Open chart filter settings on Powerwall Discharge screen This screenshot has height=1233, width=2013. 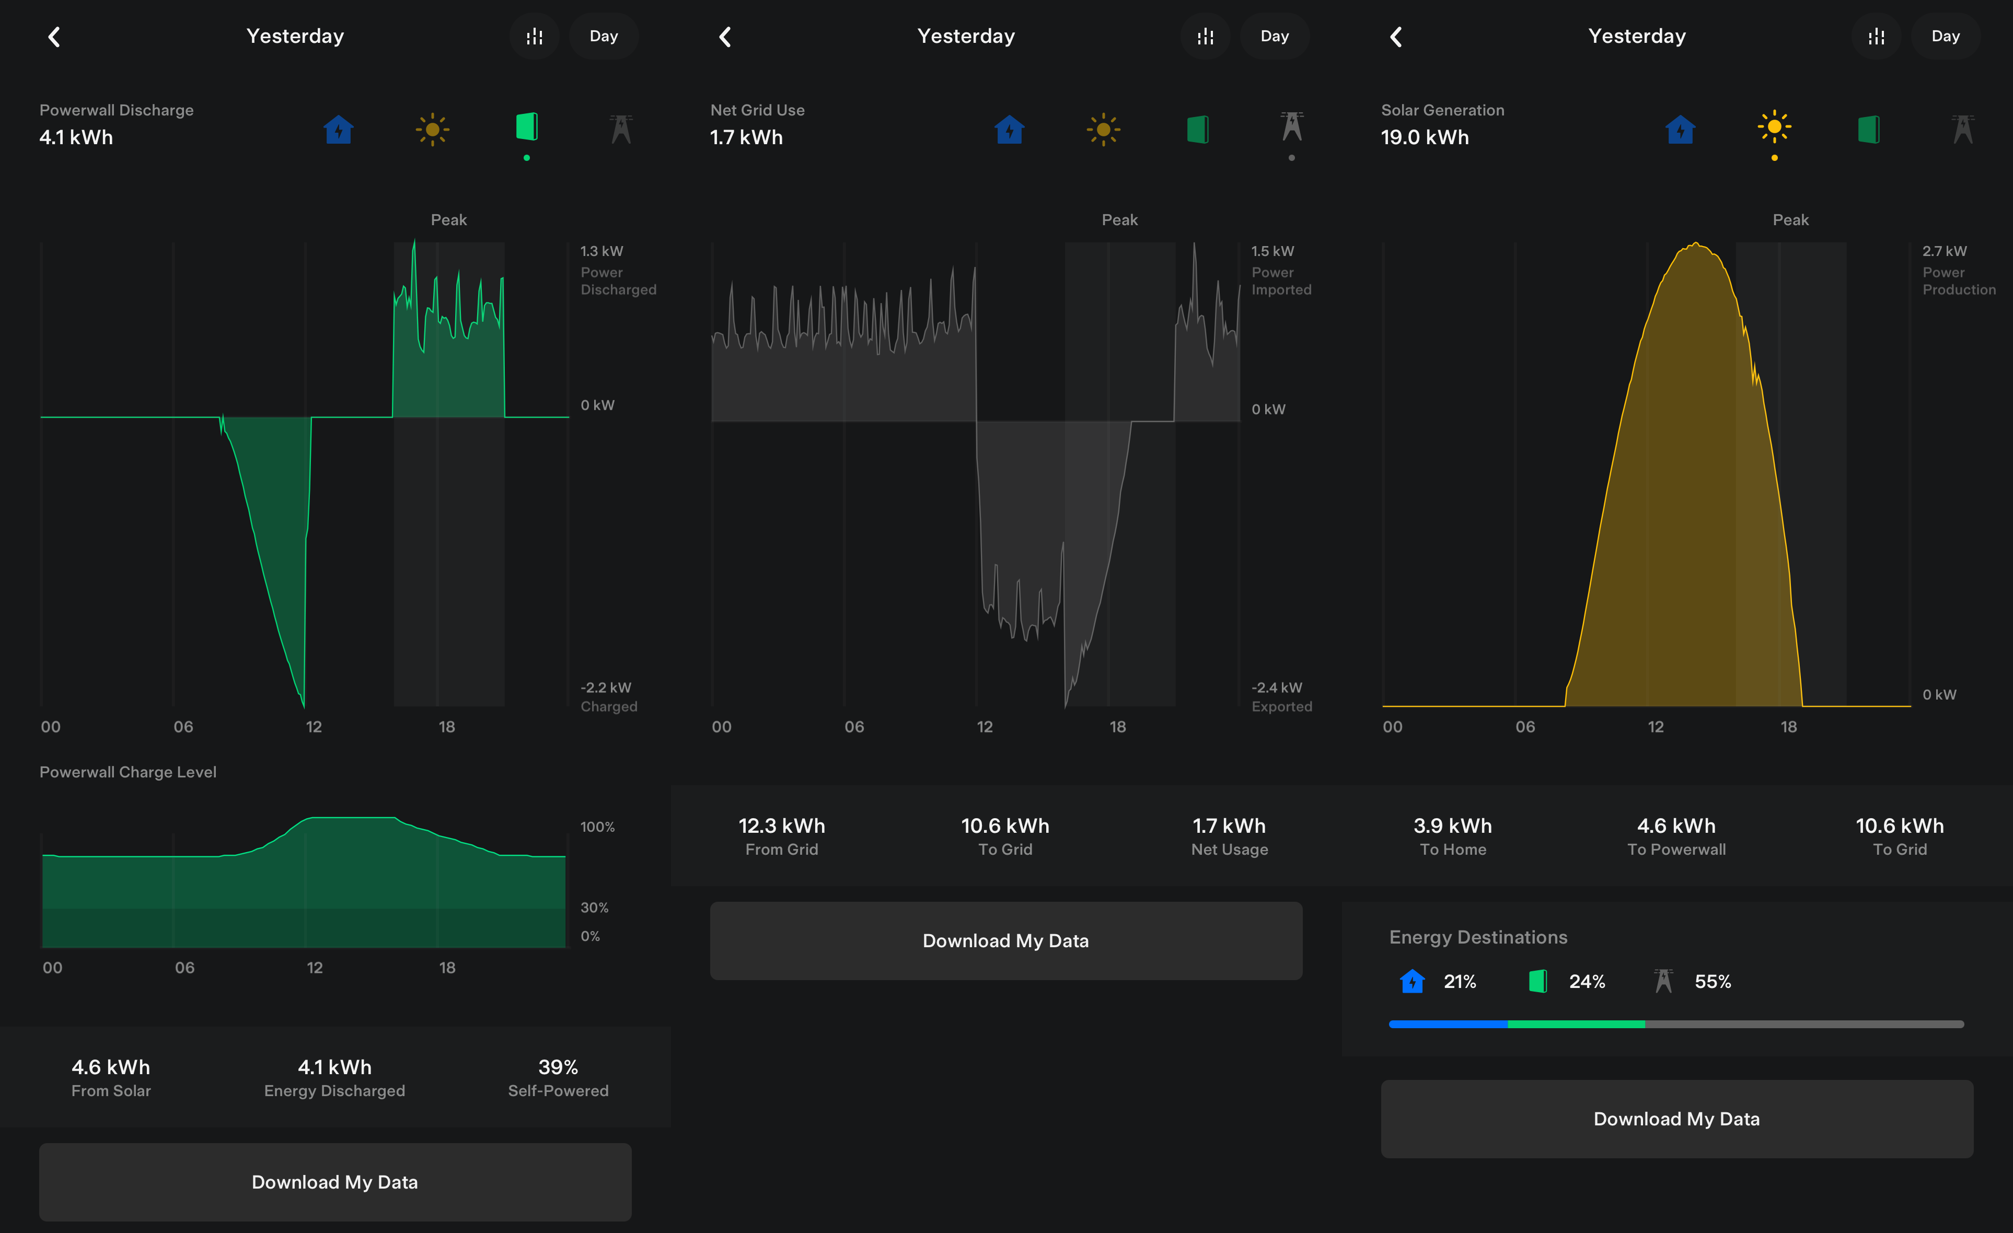[x=534, y=37]
